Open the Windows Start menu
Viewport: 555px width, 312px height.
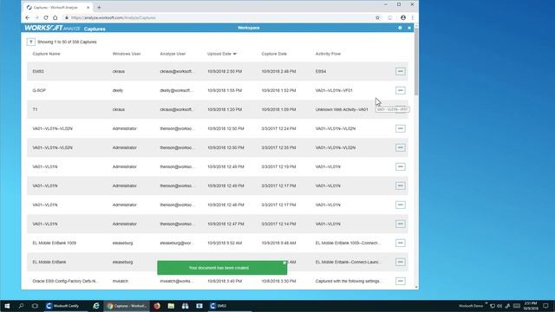[7, 306]
